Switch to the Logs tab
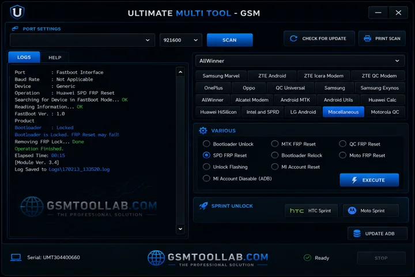This screenshot has width=415, height=277. pos(24,57)
